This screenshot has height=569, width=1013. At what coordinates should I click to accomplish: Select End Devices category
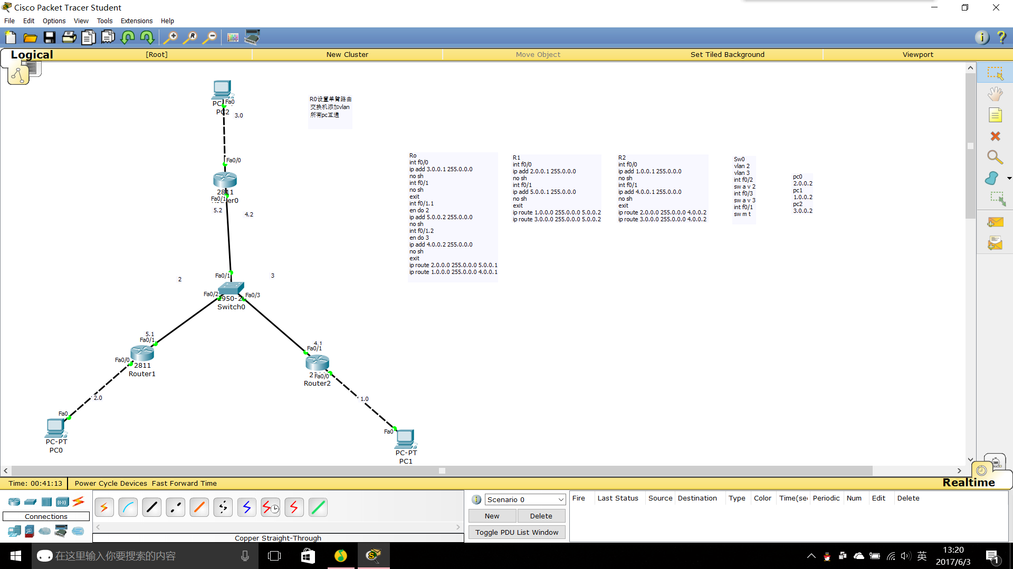click(x=14, y=531)
